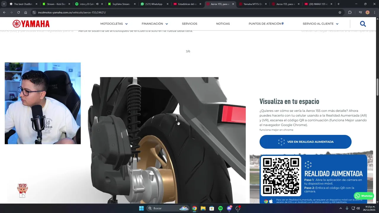This screenshot has width=379, height=213.
Task: Click the page vertical scrollbar thumb
Action: click(377, 87)
